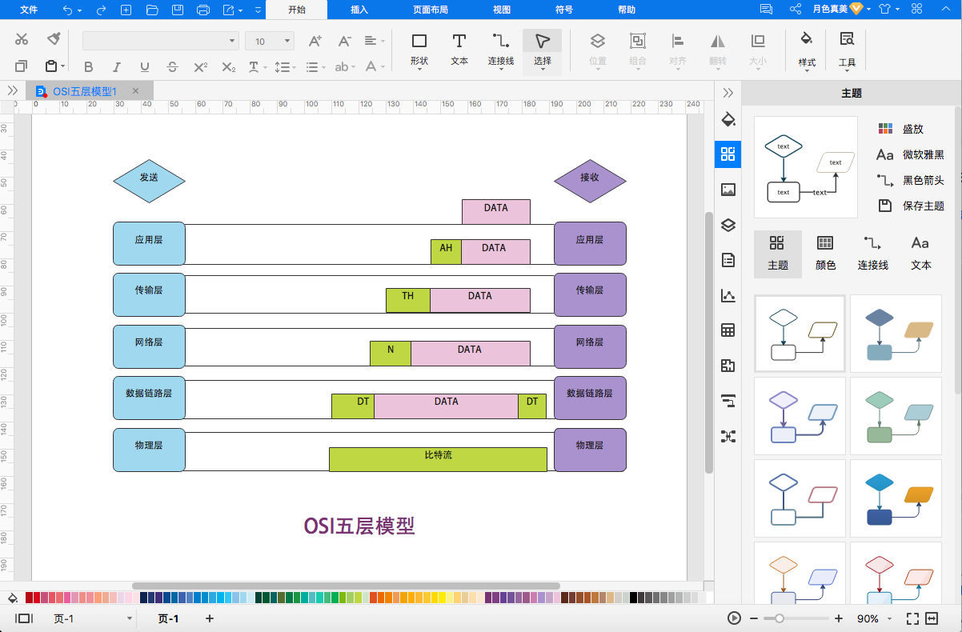Select the 连接线 connector tool
The image size is (962, 632).
pyautogui.click(x=501, y=50)
